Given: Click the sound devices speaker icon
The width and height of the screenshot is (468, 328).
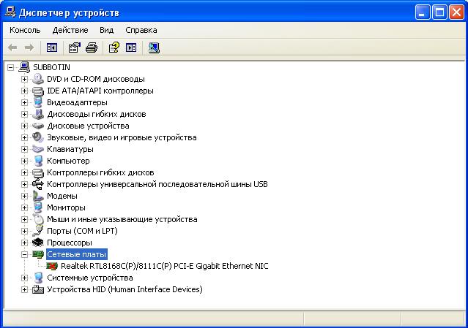Looking at the screenshot, I should (x=38, y=137).
